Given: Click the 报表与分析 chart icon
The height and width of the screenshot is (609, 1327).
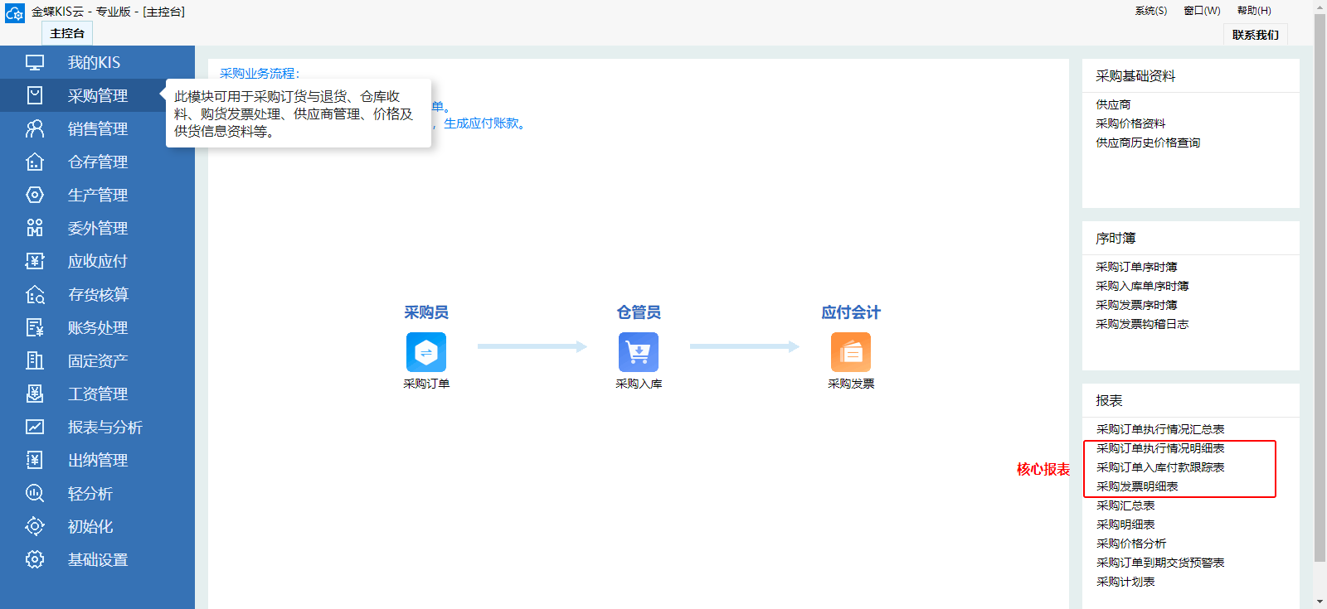Looking at the screenshot, I should tap(35, 427).
